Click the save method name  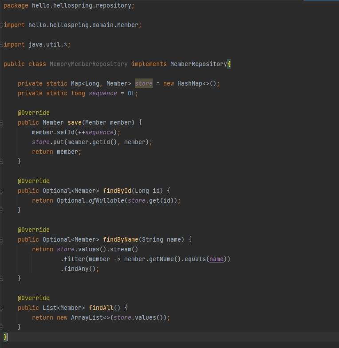tap(75, 123)
